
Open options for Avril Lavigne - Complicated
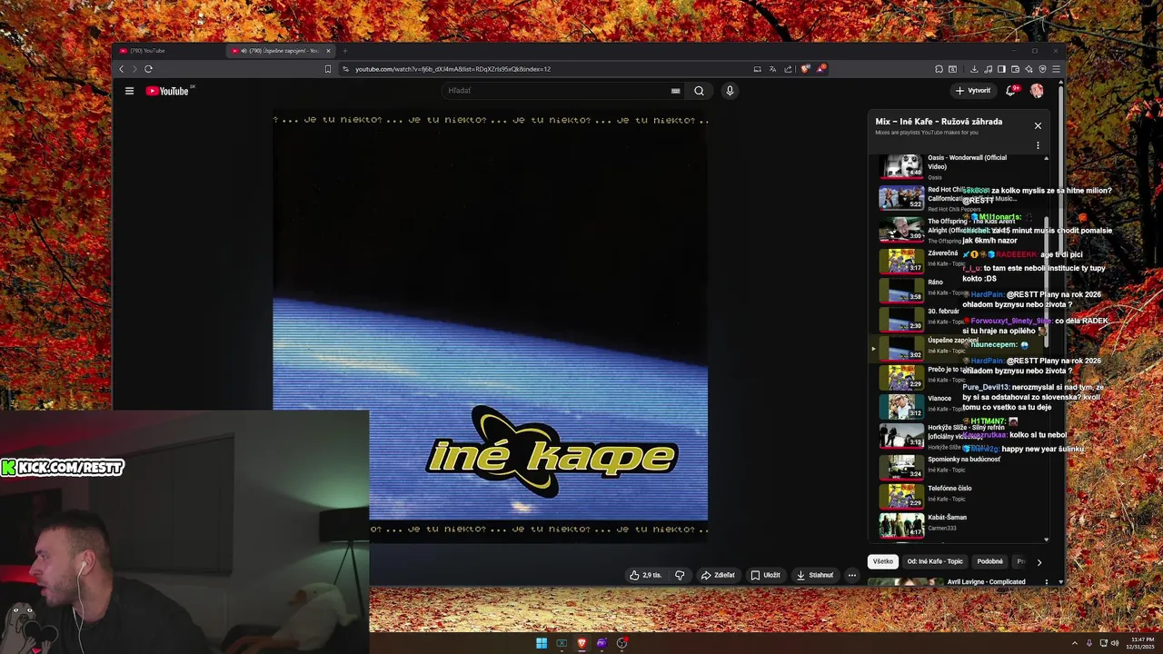click(x=1046, y=582)
